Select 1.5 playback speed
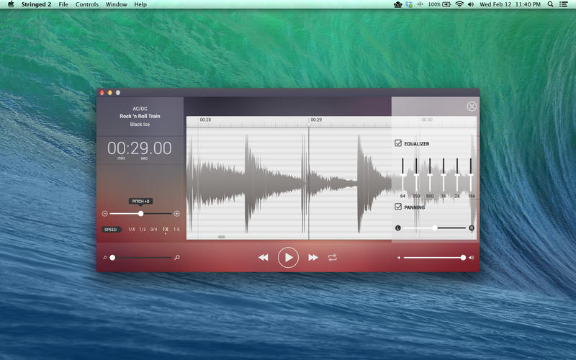Screen dimensions: 576x360 tap(176, 229)
